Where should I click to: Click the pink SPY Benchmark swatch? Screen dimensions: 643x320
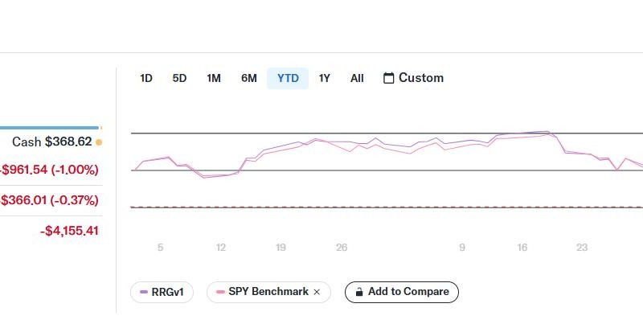tap(220, 292)
